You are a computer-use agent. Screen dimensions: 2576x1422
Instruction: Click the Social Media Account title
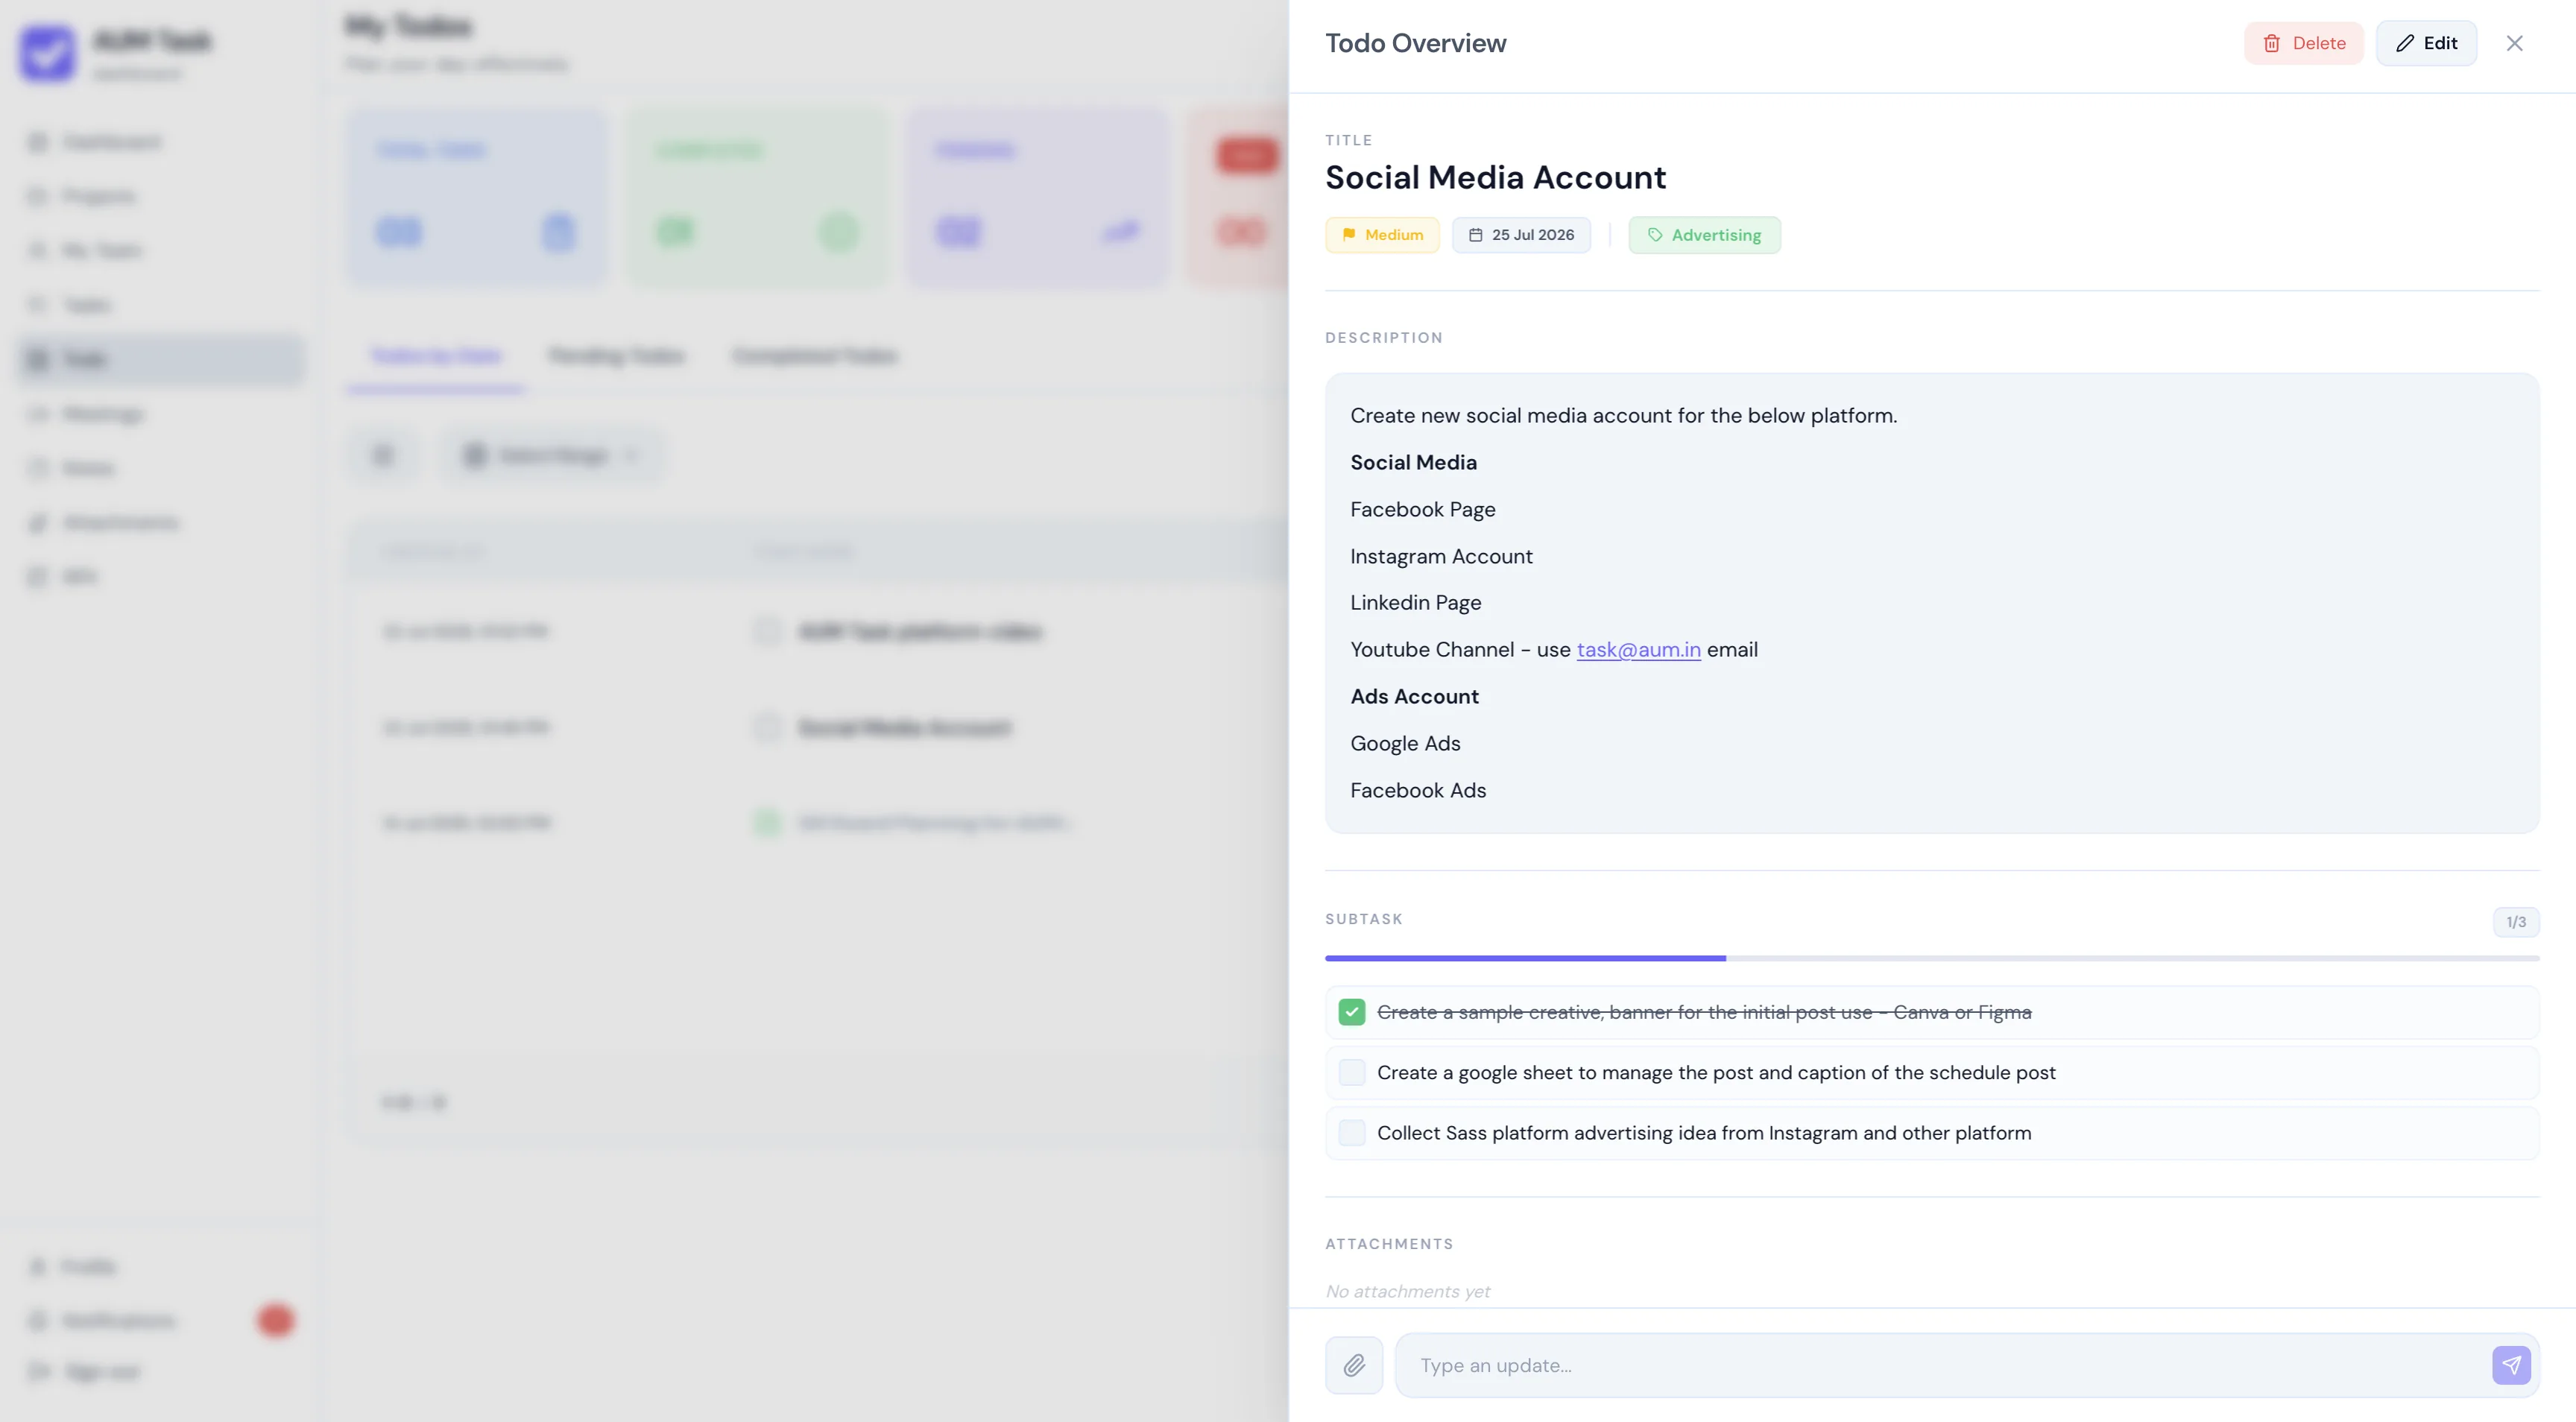coord(1495,177)
